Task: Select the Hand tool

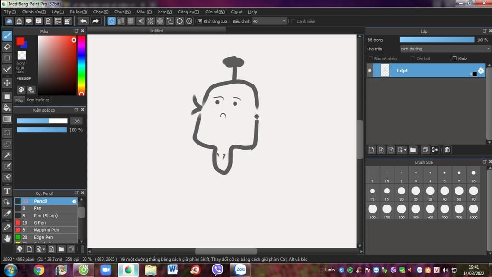Action: pyautogui.click(x=7, y=239)
